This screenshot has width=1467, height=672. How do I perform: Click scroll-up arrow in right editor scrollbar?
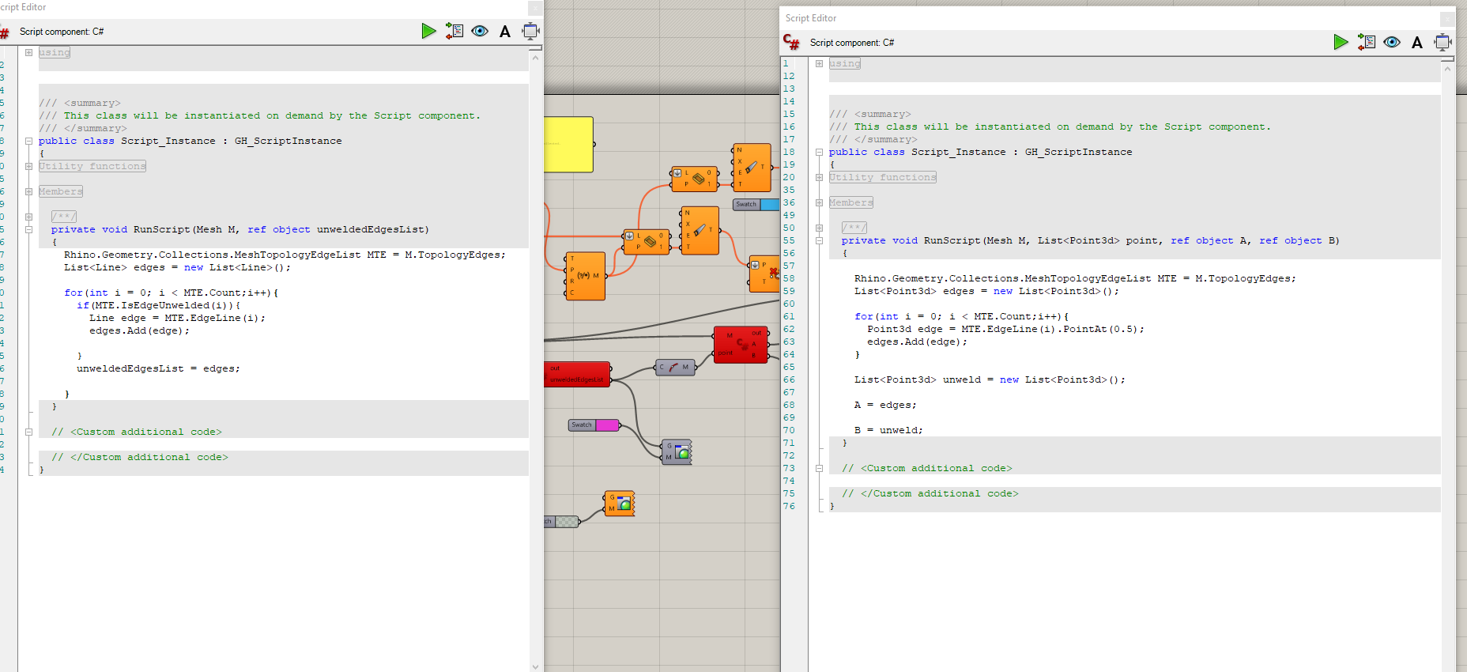1447,70
